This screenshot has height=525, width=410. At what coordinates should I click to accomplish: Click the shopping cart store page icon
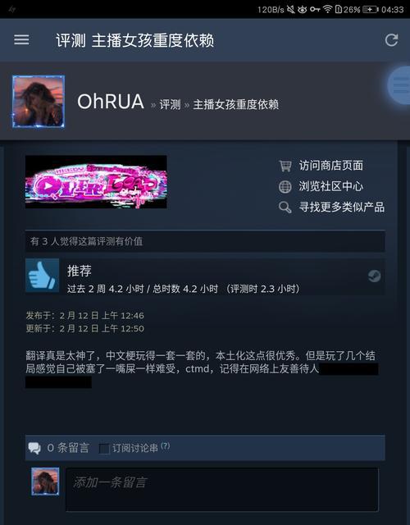285,166
